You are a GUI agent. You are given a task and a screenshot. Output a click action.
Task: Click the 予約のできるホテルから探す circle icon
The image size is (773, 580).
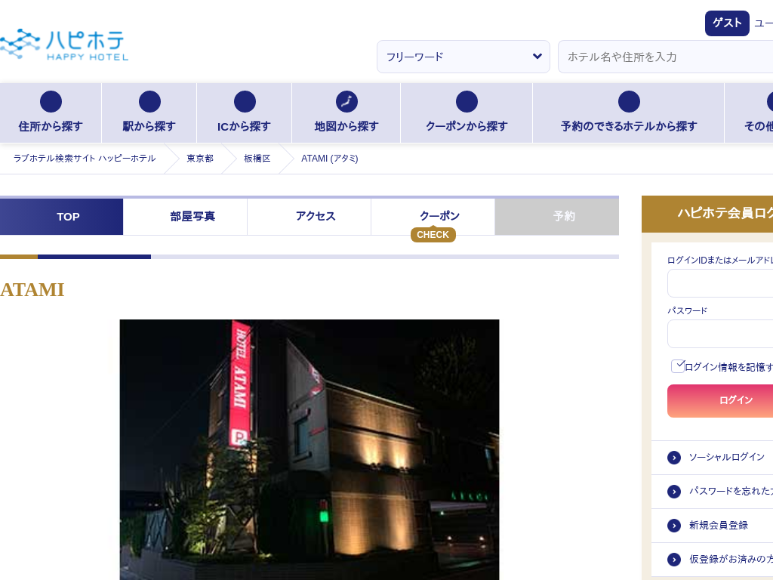coord(629,102)
